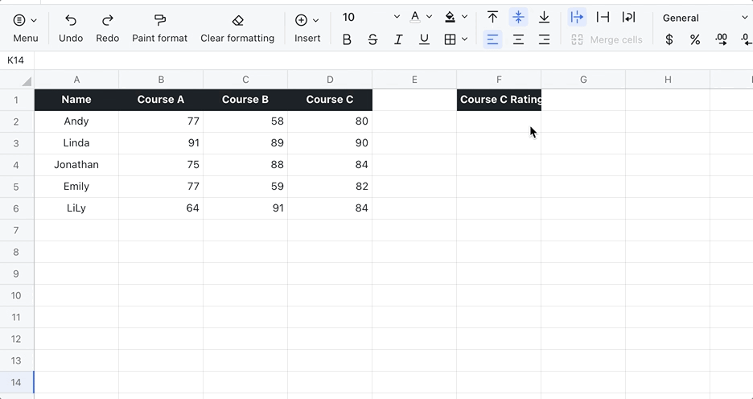Align content to bottom vertically
The image size is (753, 399).
tap(544, 17)
